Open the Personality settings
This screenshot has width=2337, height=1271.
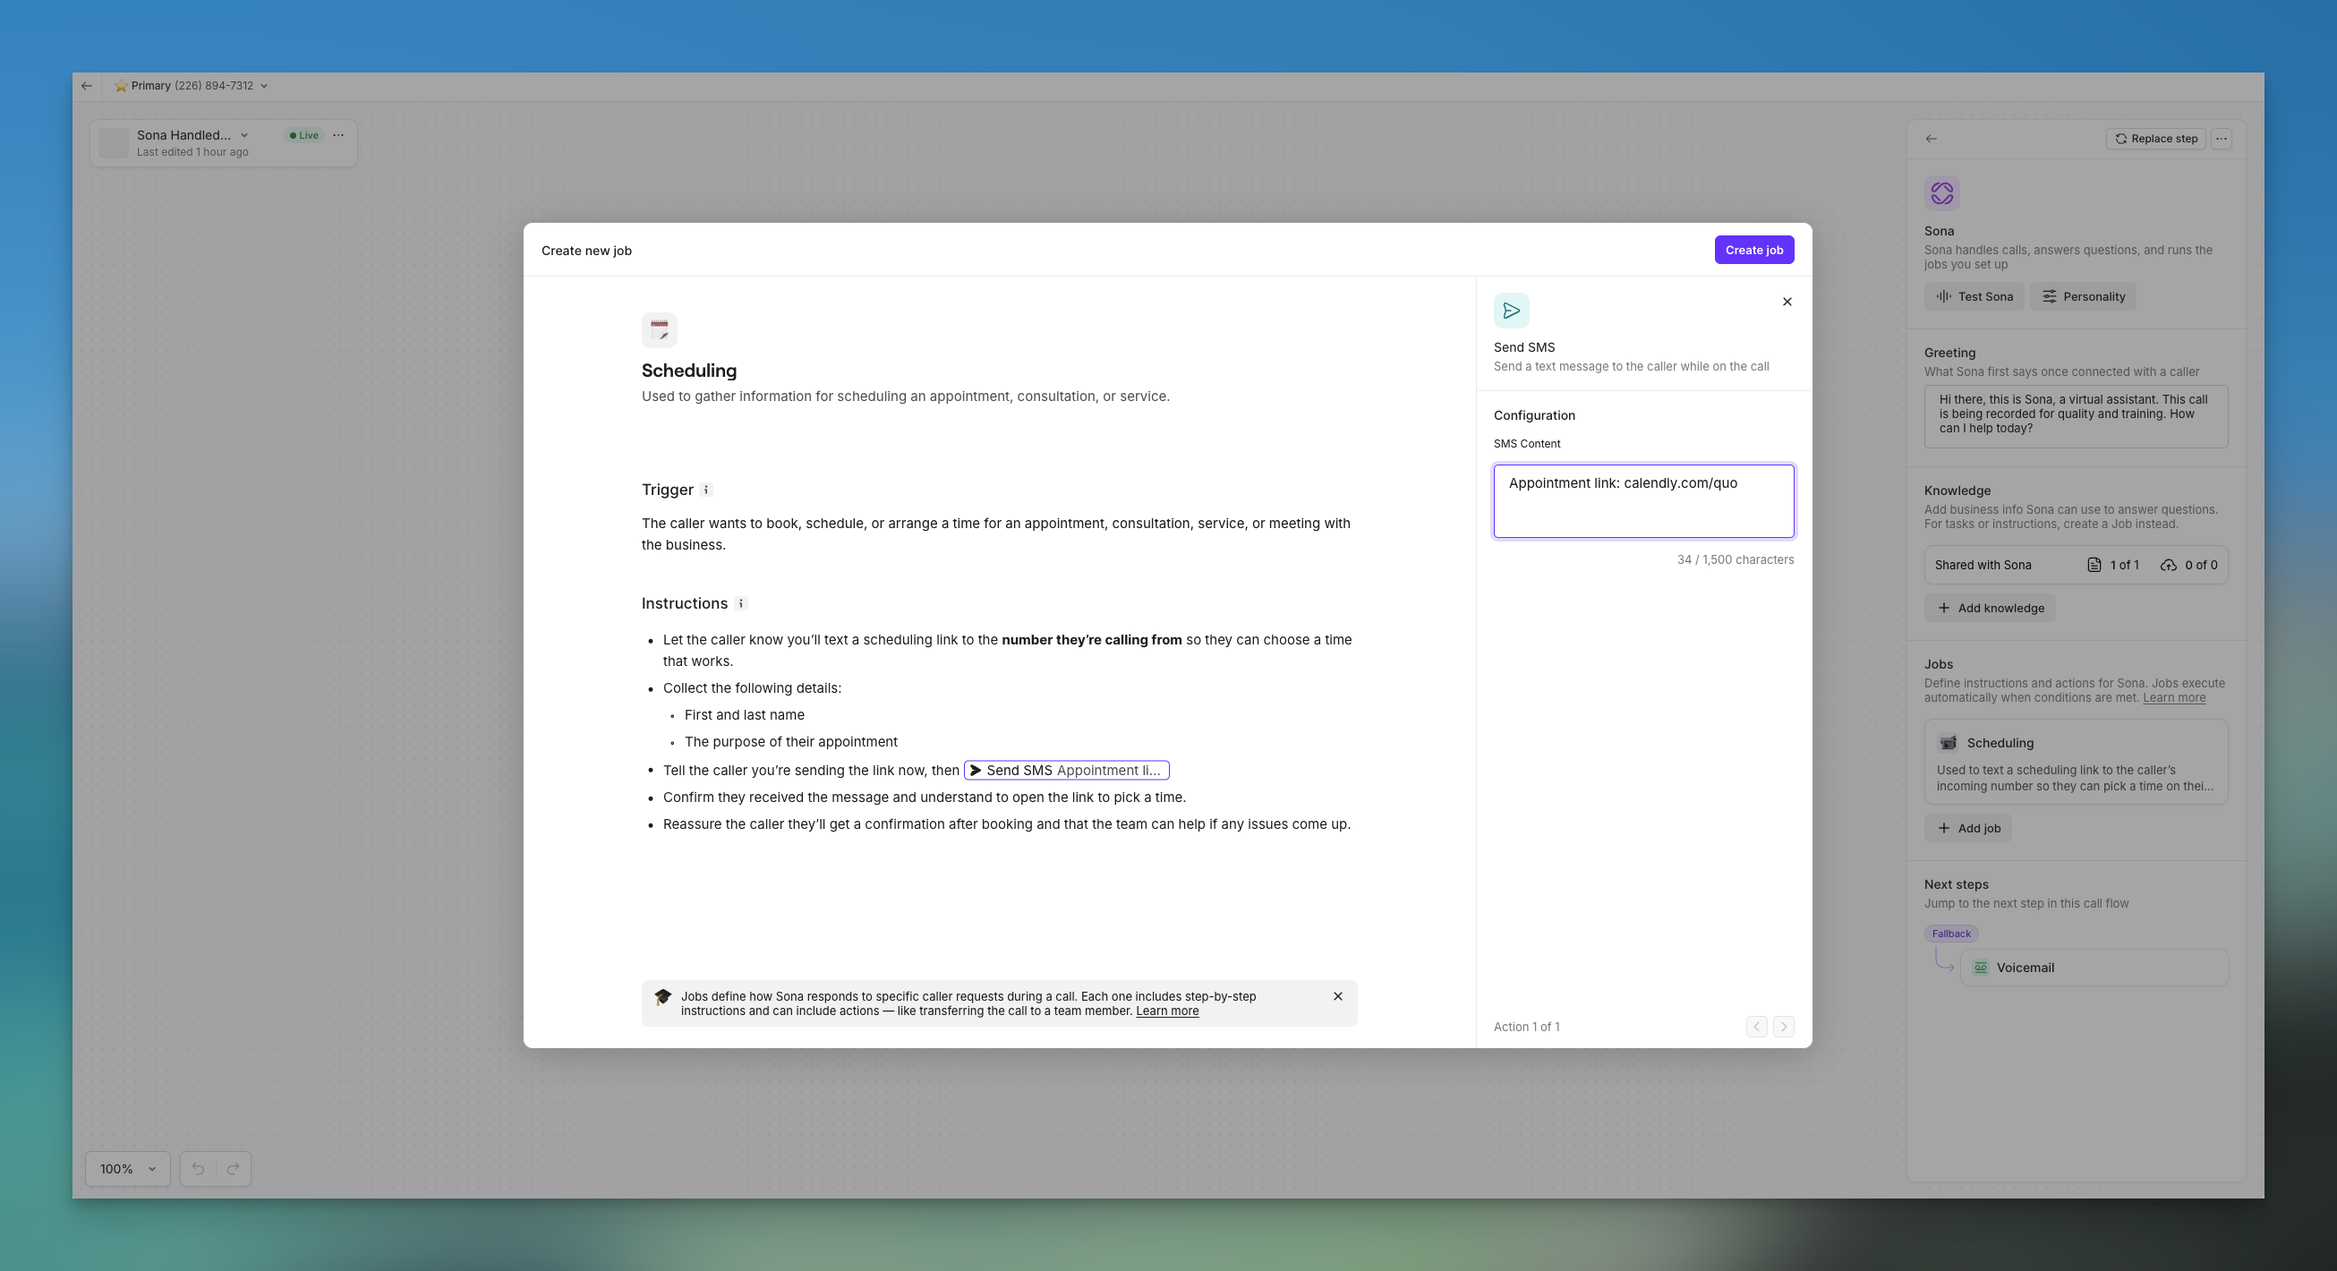[2082, 296]
